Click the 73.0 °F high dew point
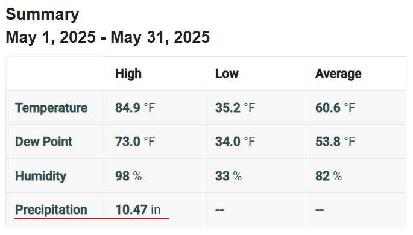 coord(135,142)
